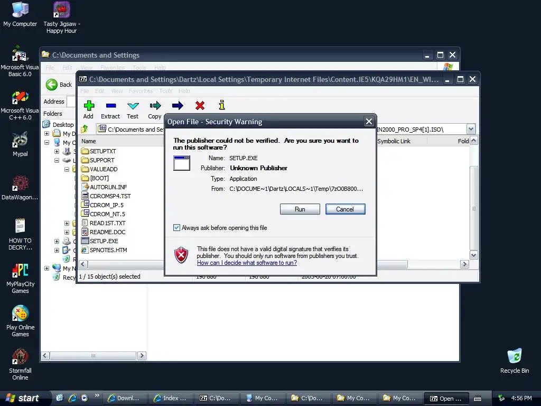Click Show Desktop quick launch icon
Screen dimensions: 541x406
pyautogui.click(x=60, y=398)
